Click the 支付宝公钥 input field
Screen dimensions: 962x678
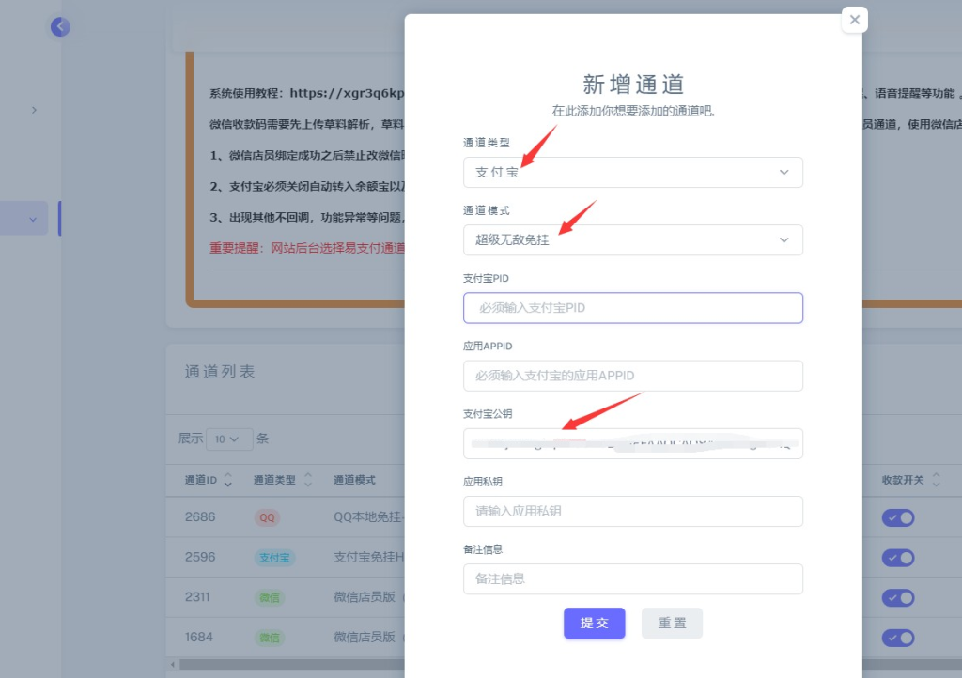coord(632,443)
